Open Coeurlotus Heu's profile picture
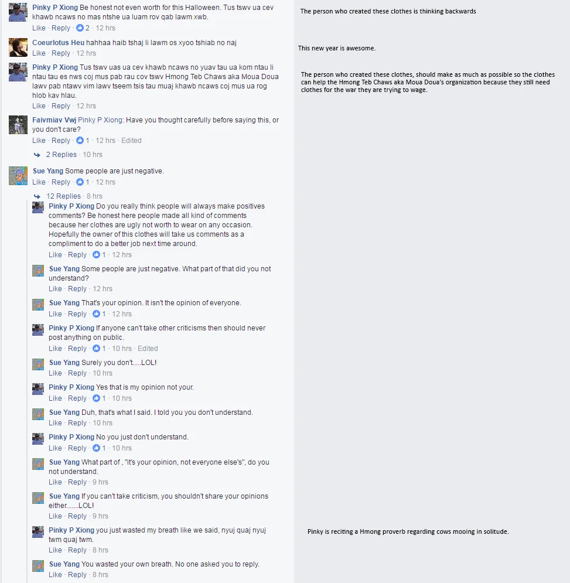The height and width of the screenshot is (583, 570). [x=18, y=47]
